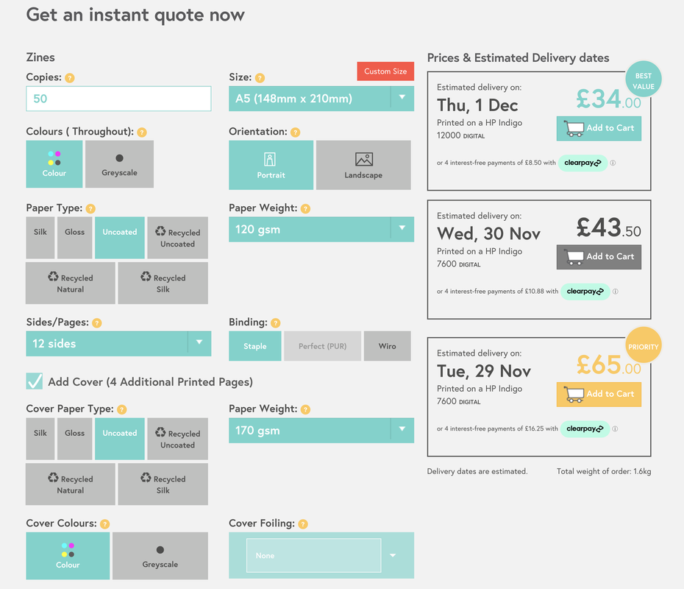684x589 pixels.
Task: Add the yellow Priority £65 option to cart
Action: click(599, 395)
